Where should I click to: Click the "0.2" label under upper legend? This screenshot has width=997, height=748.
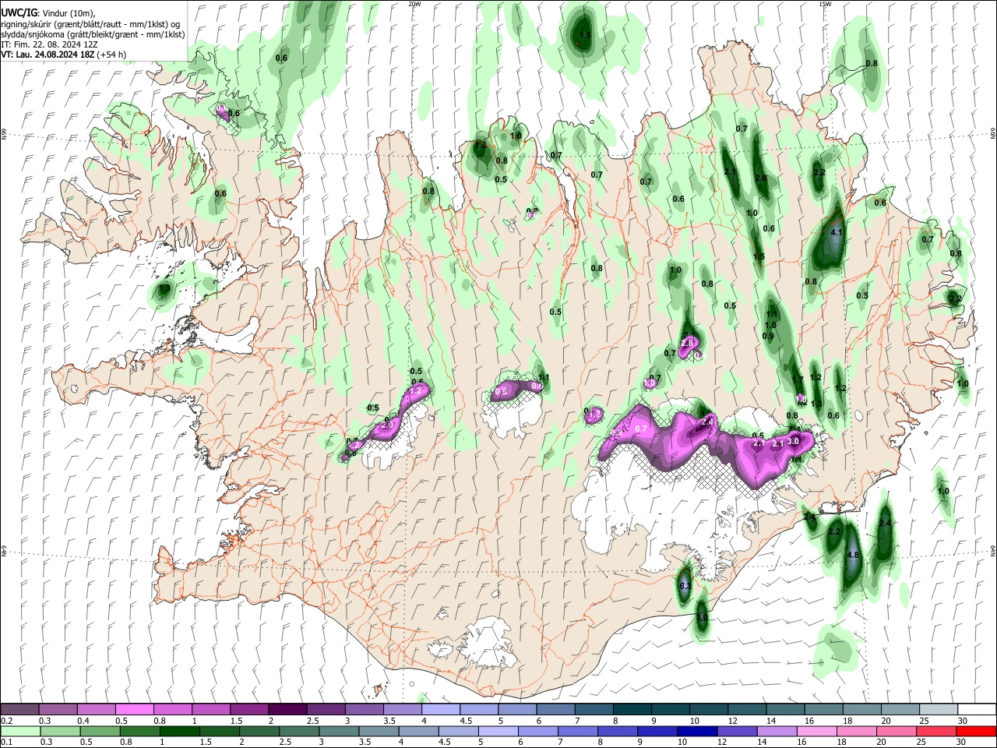(6, 721)
